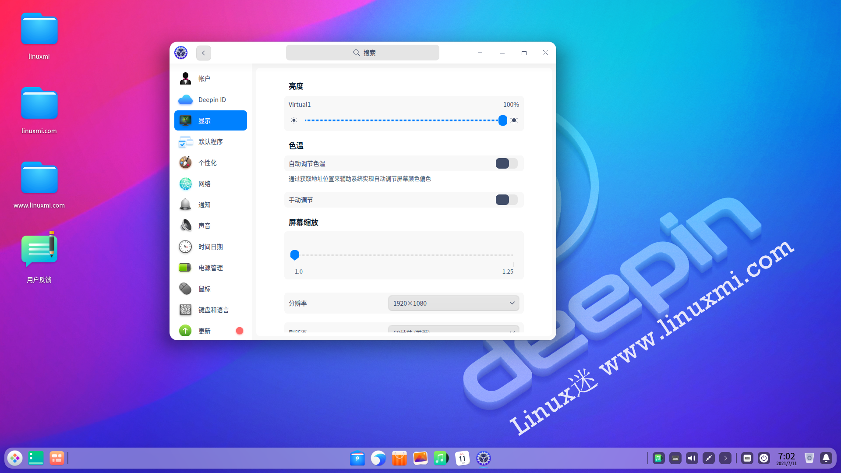Click the 键盘和语言 keyboard icon
841x473 pixels.
click(185, 310)
